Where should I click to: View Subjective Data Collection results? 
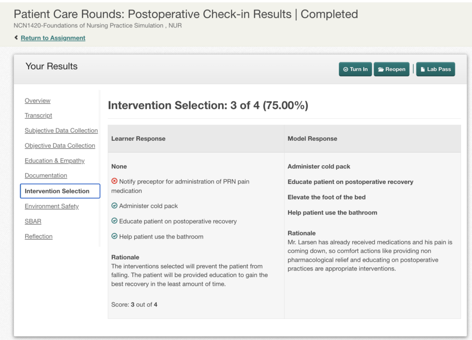point(61,130)
